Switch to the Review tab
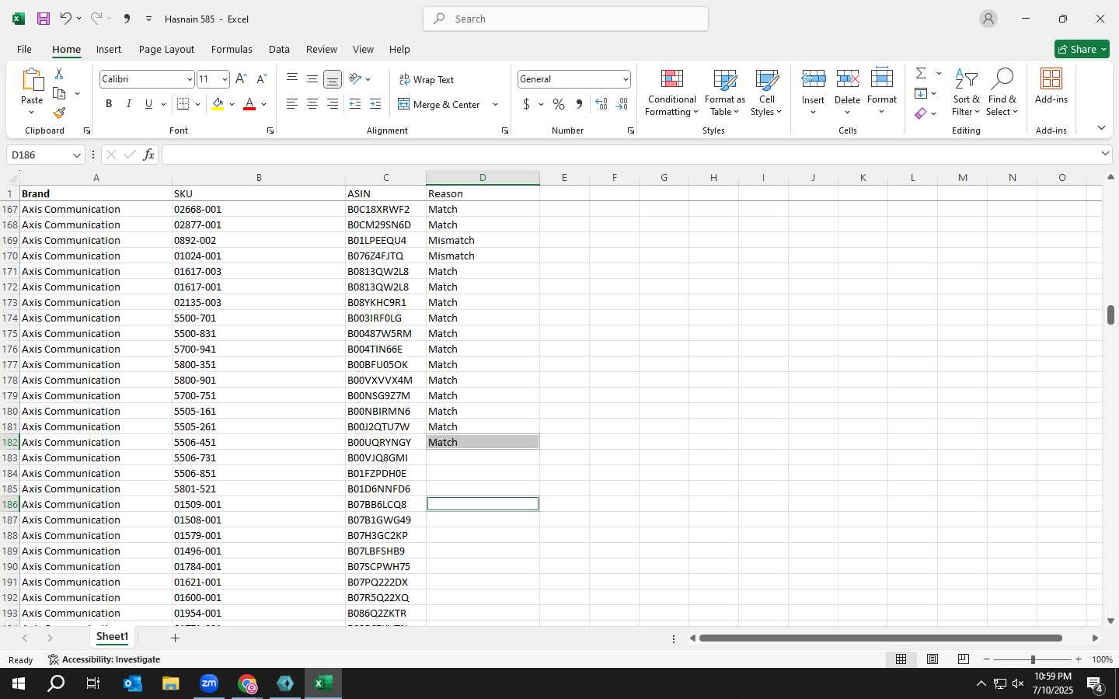The image size is (1119, 699). point(322,49)
